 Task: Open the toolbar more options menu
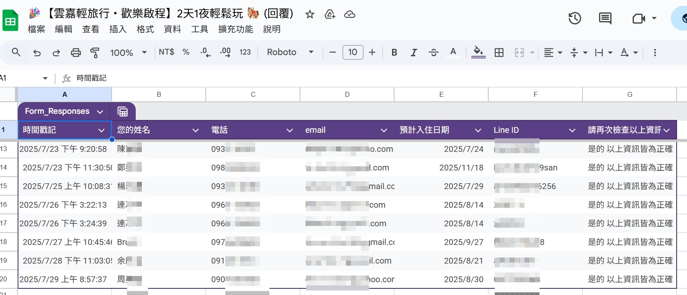coord(655,53)
